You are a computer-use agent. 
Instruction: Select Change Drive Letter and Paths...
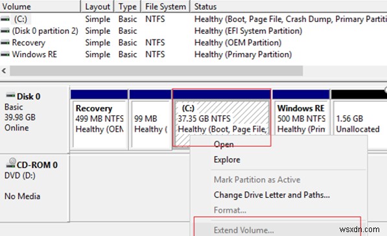click(x=272, y=195)
